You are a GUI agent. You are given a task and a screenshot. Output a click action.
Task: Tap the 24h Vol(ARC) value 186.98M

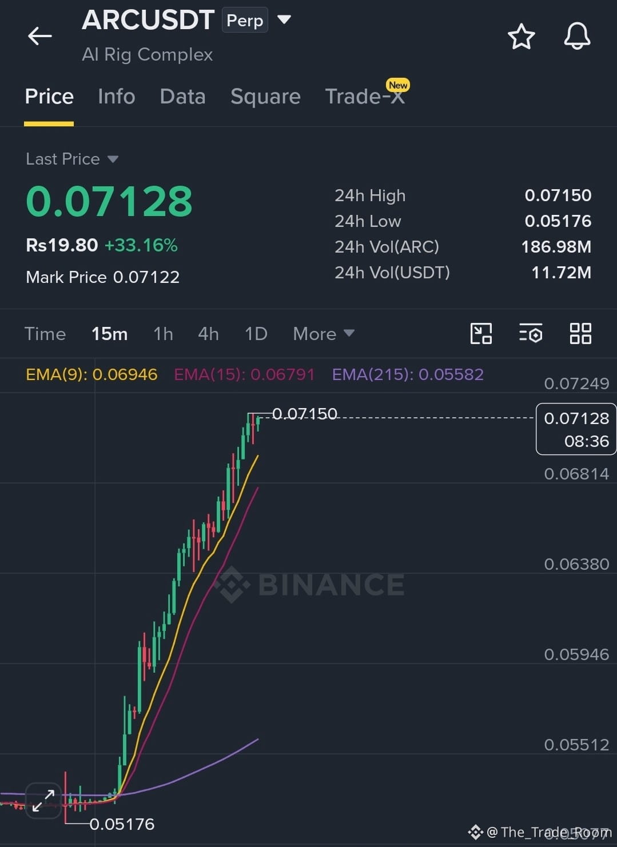tap(556, 247)
